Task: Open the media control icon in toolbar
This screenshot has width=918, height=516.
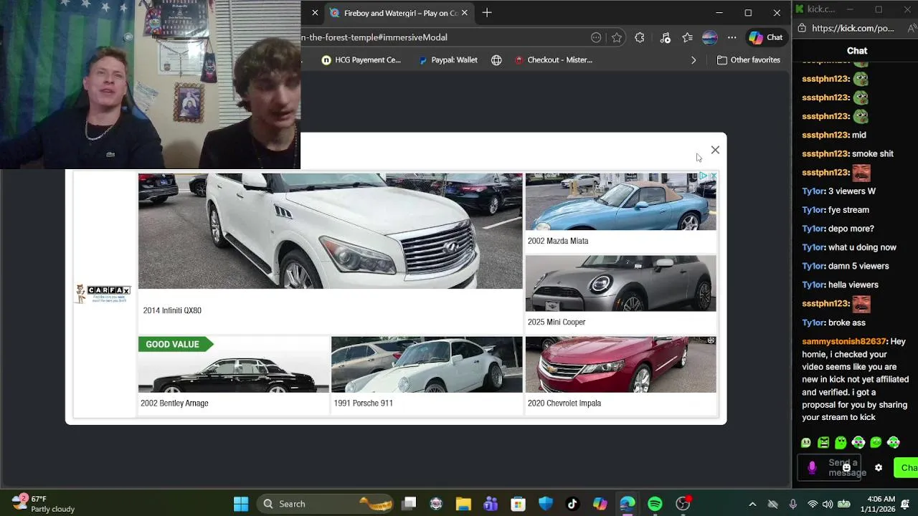Action: pos(665,37)
